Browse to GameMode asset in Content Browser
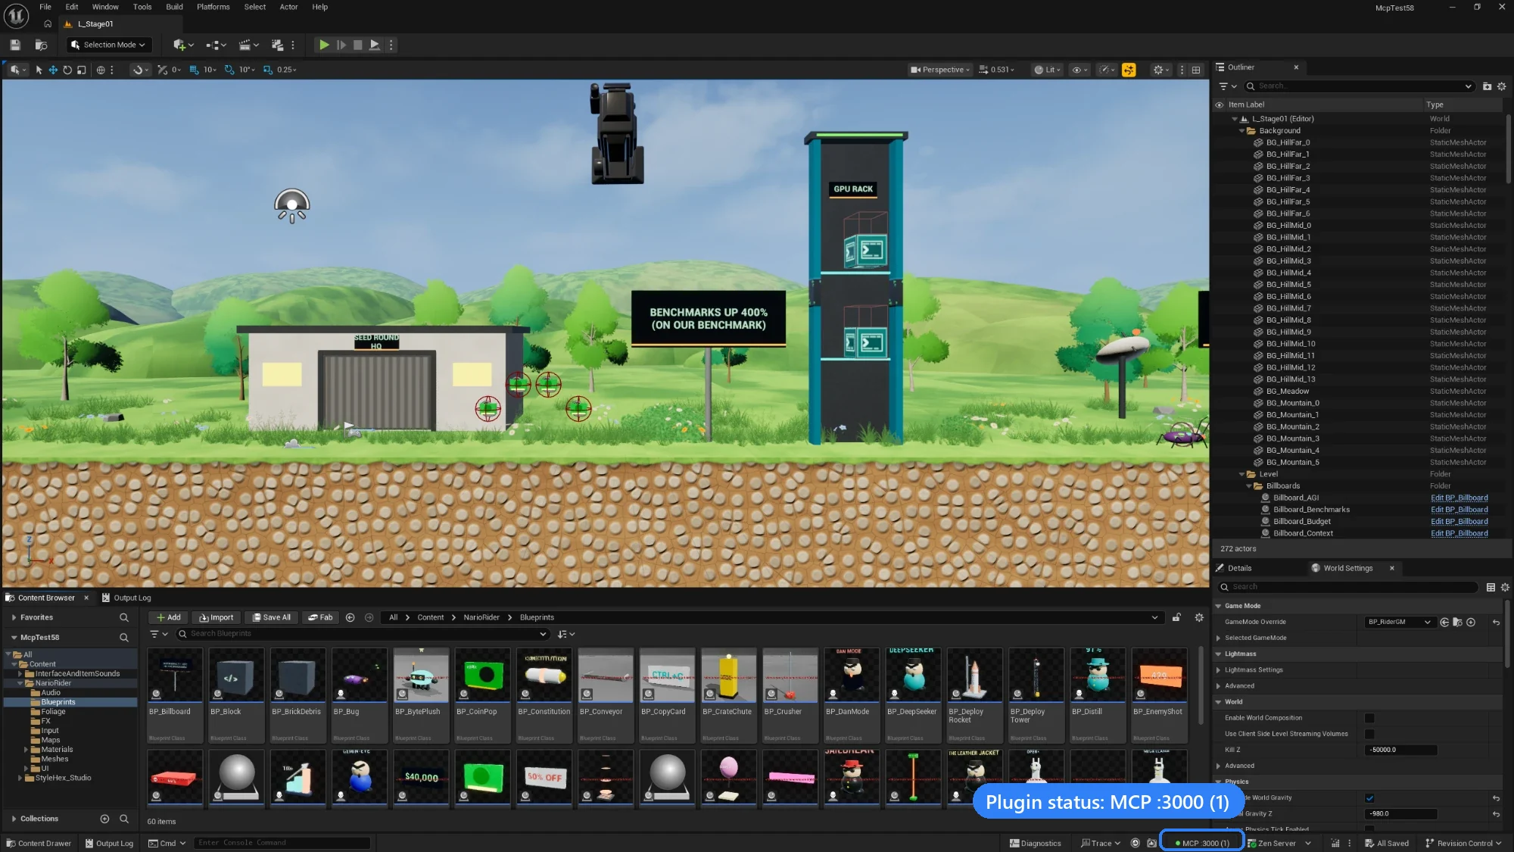The width and height of the screenshot is (1514, 852). point(1457,622)
